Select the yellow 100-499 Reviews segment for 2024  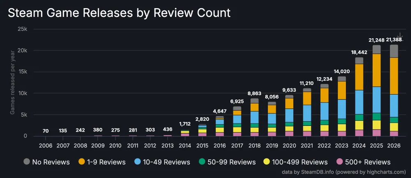(359, 125)
